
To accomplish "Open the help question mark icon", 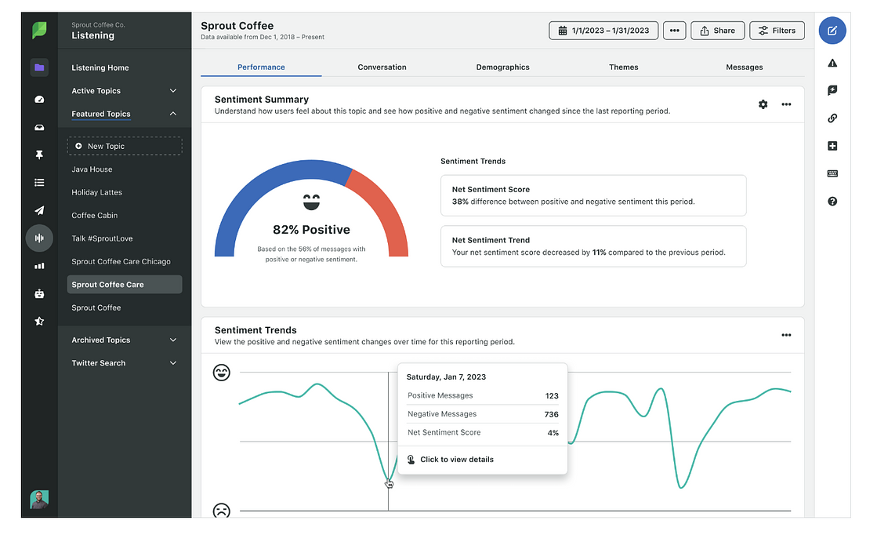I will pos(832,201).
